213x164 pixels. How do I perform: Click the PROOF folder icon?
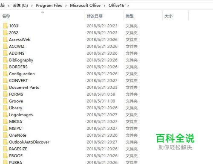click(x=5, y=156)
